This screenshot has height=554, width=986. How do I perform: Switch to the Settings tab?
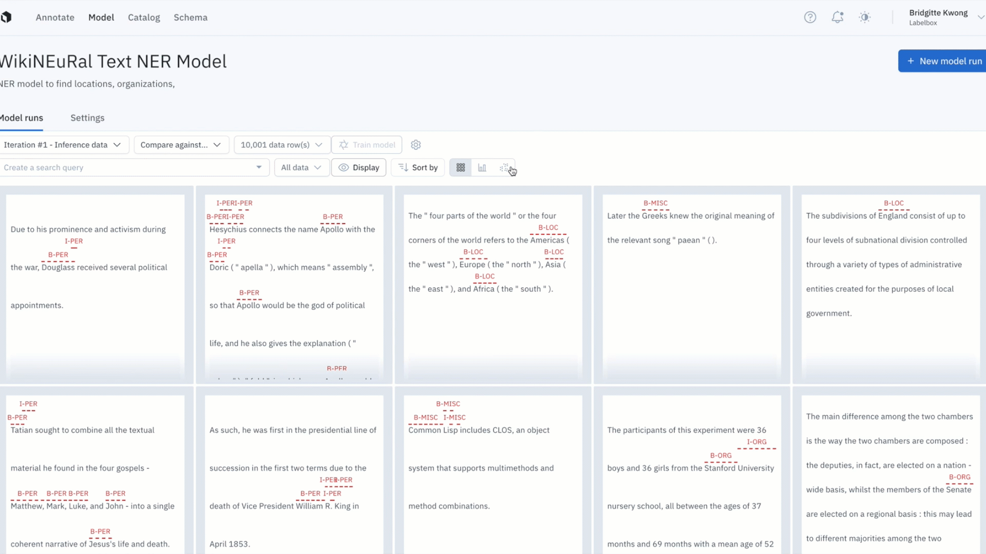point(87,118)
